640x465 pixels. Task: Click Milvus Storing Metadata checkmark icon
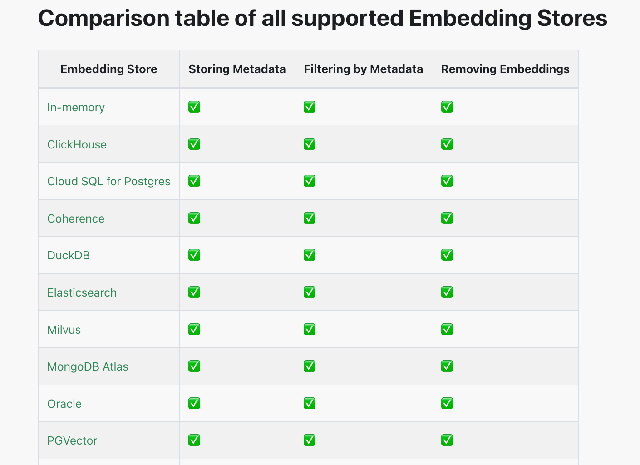194,329
